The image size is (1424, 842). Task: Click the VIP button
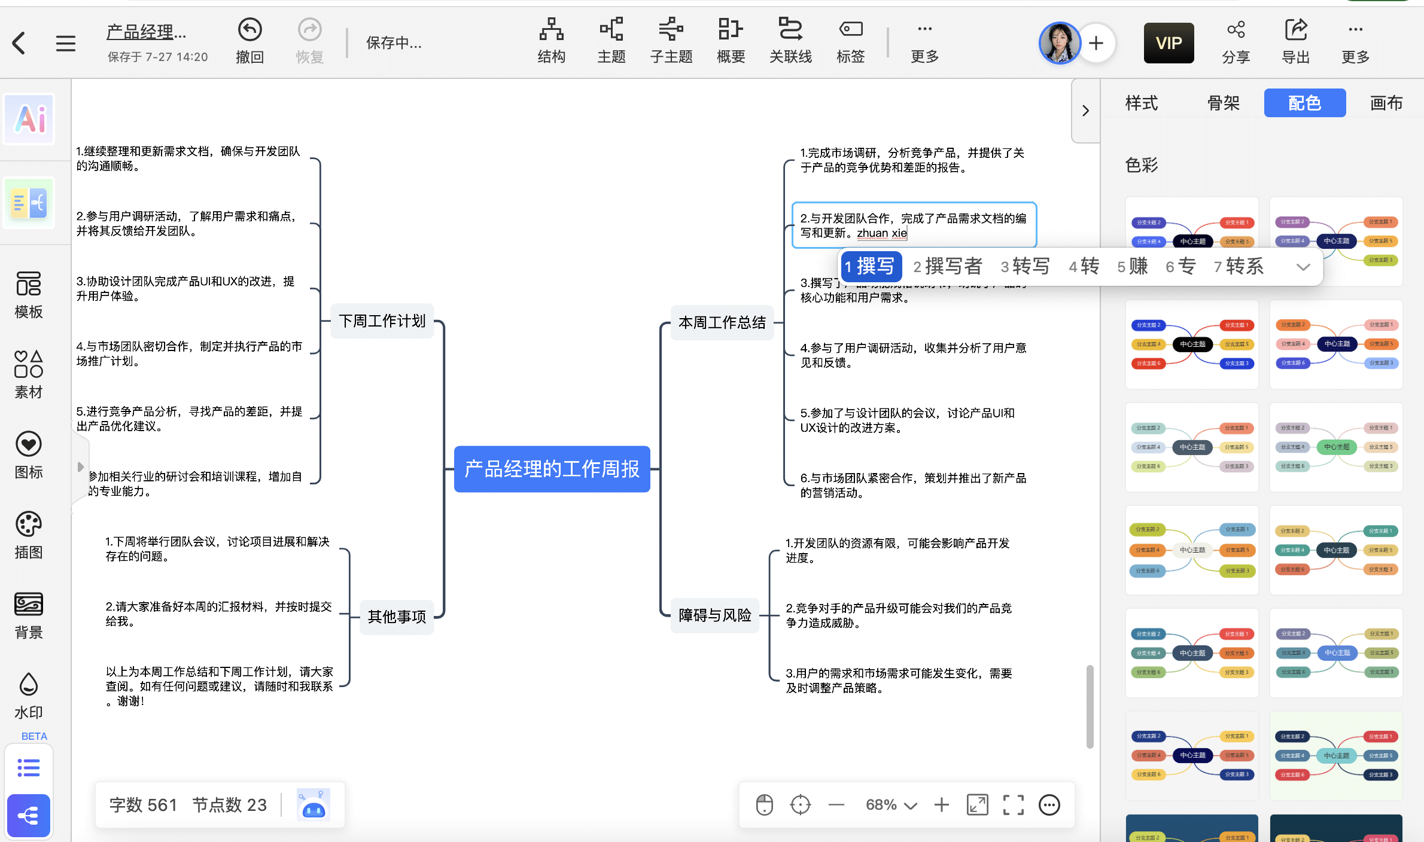click(1169, 43)
